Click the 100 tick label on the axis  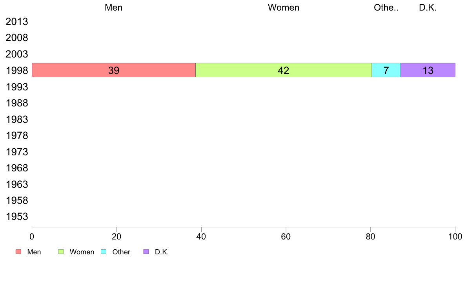[455, 236]
